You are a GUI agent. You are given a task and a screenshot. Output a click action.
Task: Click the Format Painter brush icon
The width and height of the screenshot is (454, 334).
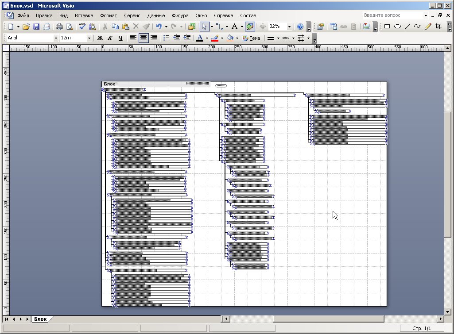point(146,27)
